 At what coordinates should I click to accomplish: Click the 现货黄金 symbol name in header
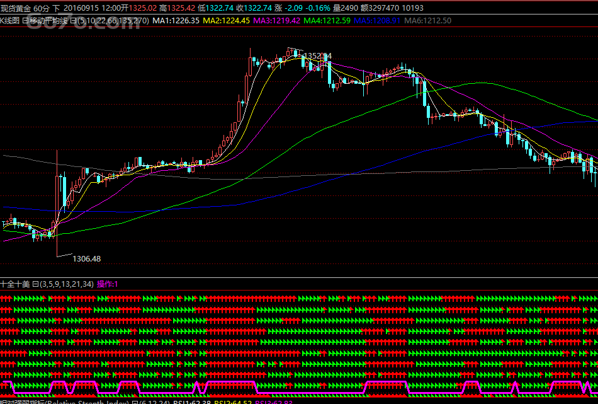pos(16,8)
